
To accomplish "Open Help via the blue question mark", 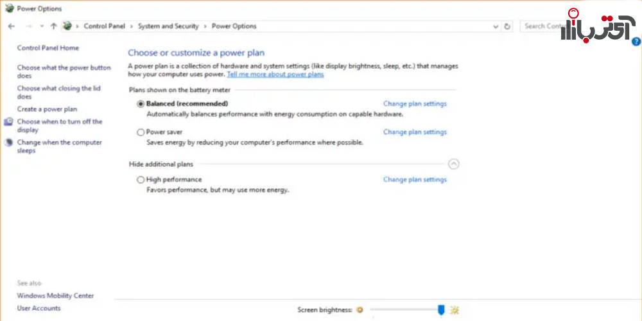I will click(636, 41).
